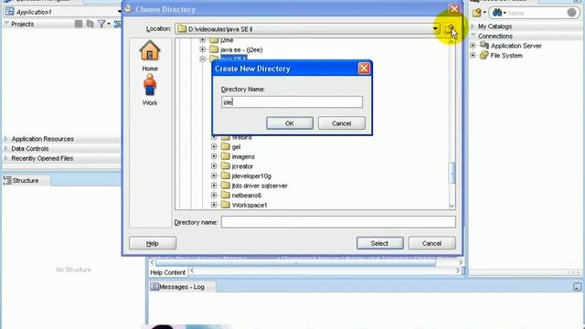This screenshot has width=585, height=329.
Task: Click the jdeveloper10g folder icon
Action: [225, 175]
